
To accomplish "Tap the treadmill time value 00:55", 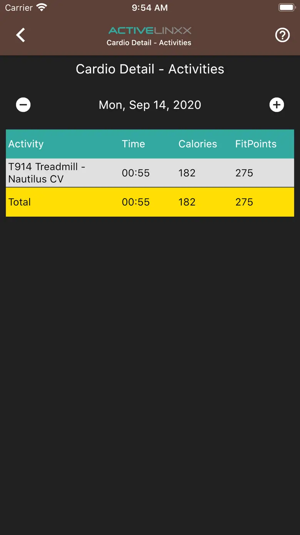I will coord(136,173).
